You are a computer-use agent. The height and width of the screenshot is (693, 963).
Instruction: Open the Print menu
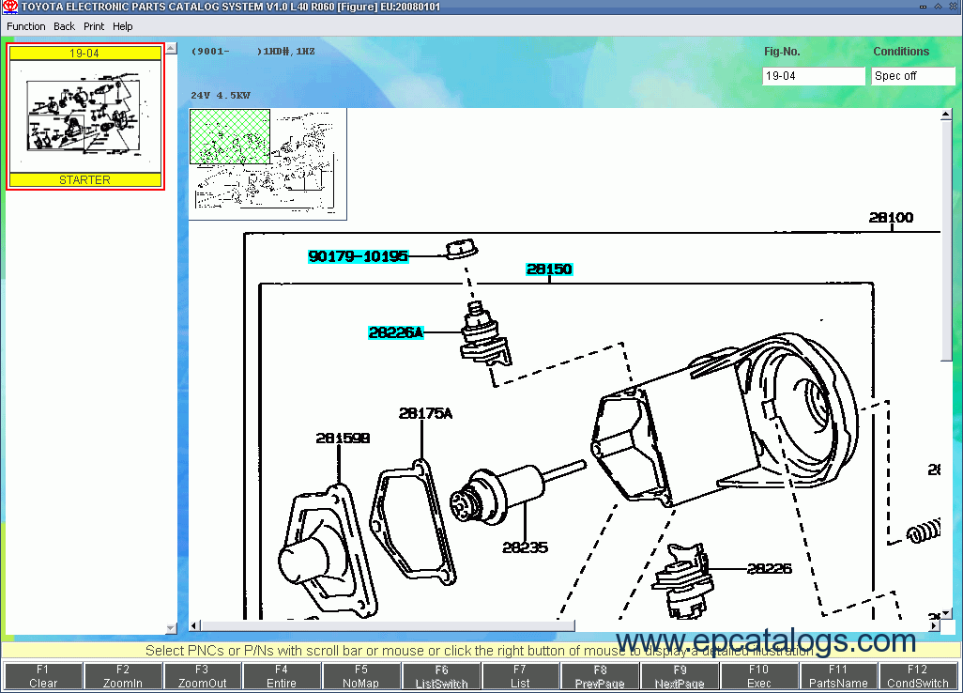[x=94, y=26]
